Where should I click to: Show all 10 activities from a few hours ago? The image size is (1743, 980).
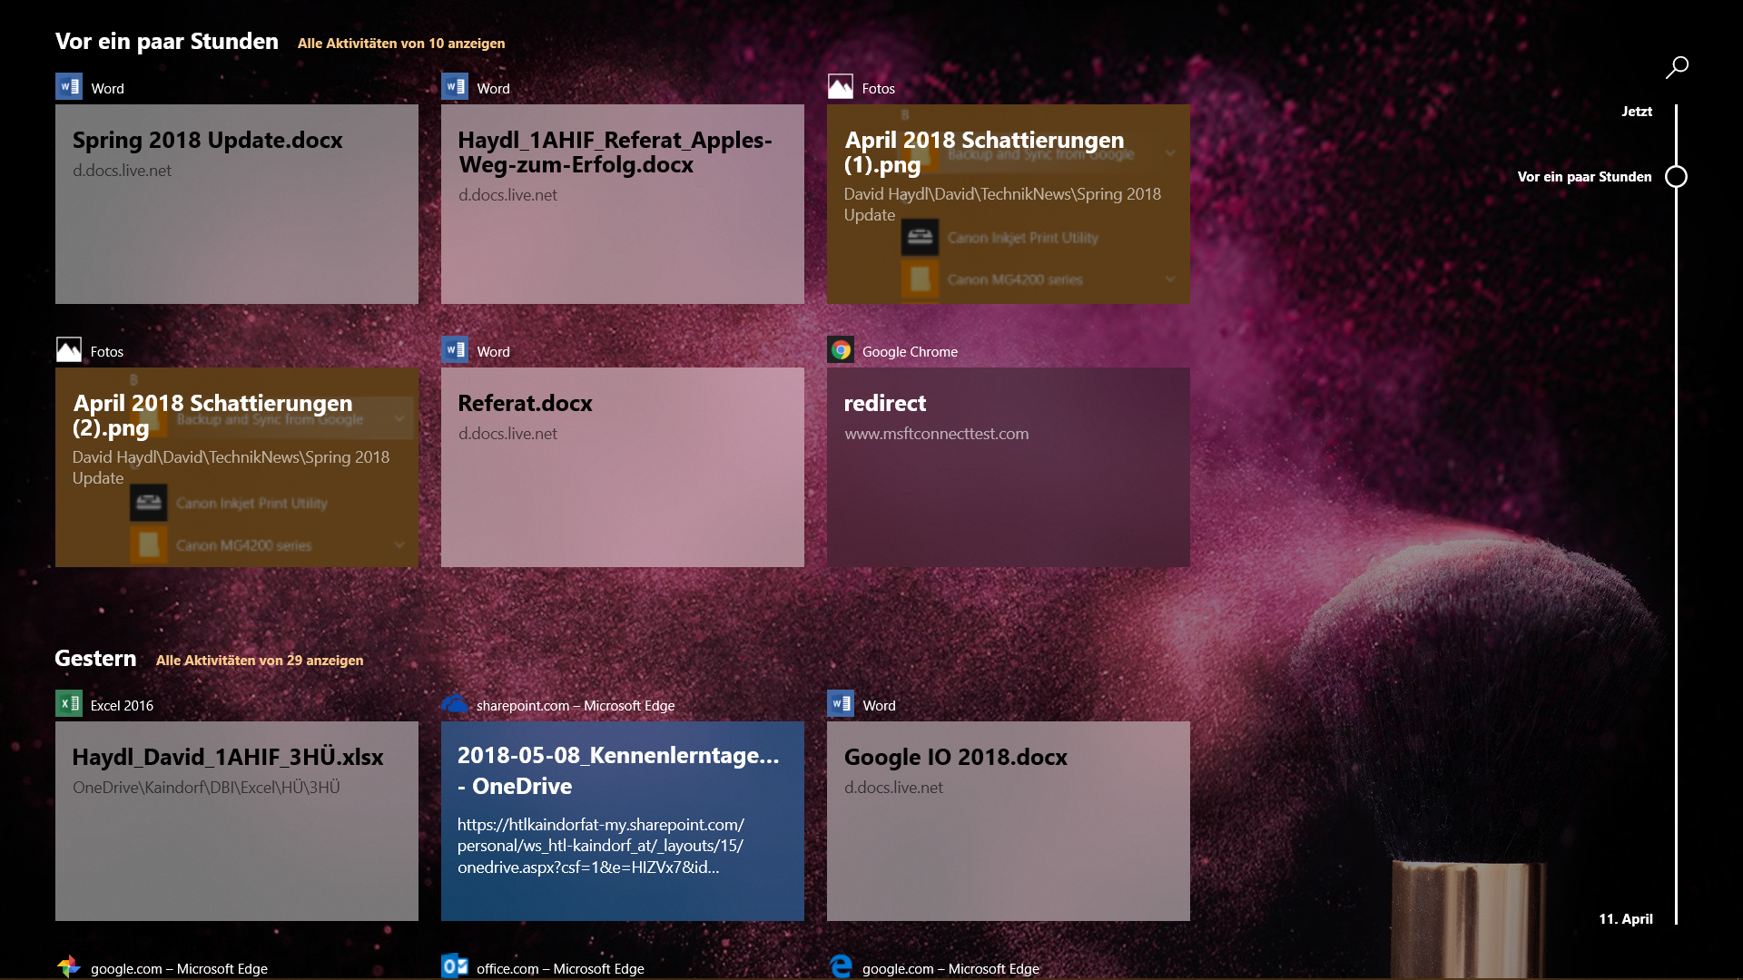pyautogui.click(x=401, y=44)
